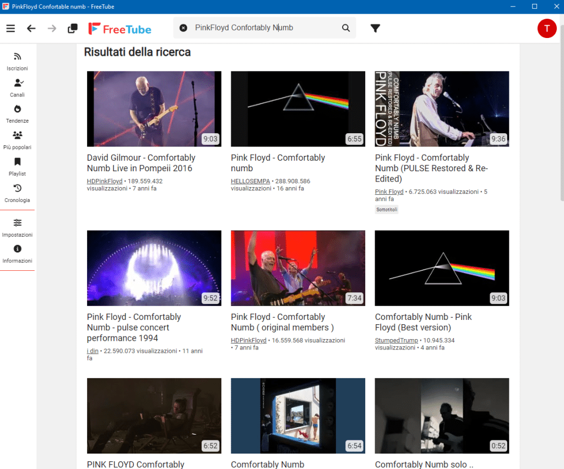The image size is (564, 469).
Task: Maximize the FreeTube window
Action: (534, 7)
